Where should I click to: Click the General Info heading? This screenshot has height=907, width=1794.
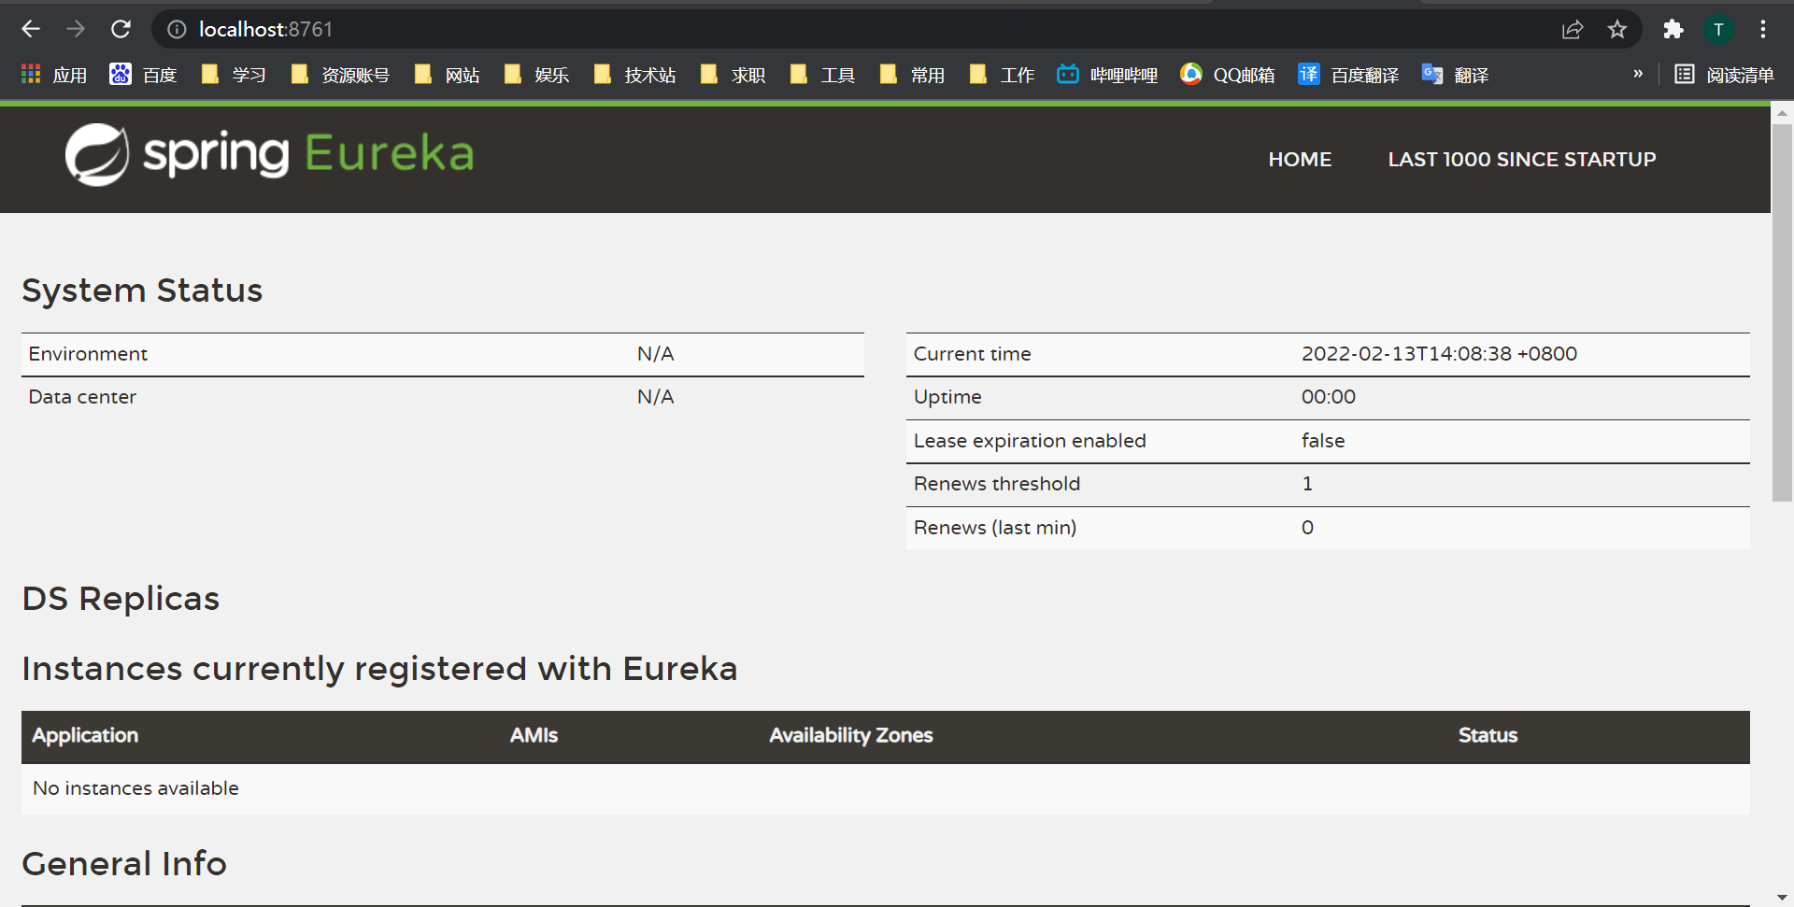(x=124, y=864)
